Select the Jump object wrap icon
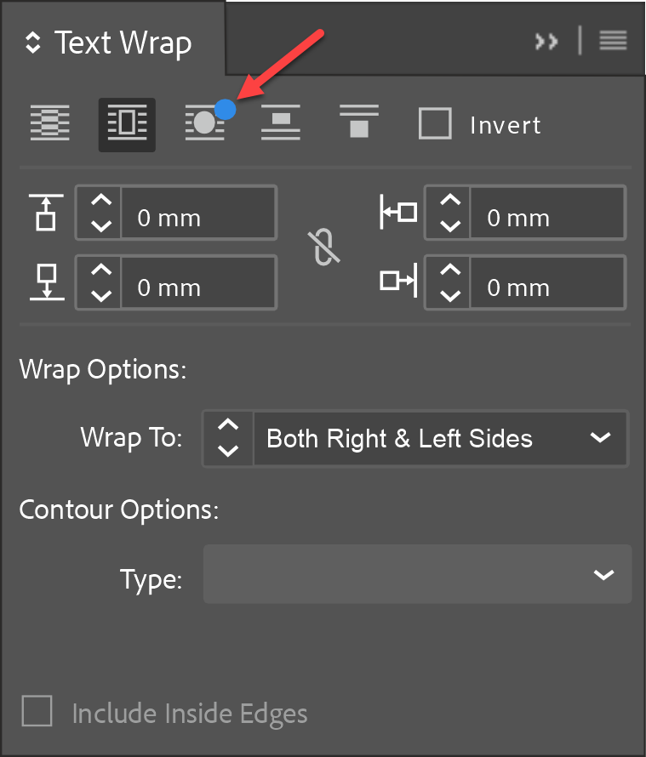 pyautogui.click(x=281, y=124)
